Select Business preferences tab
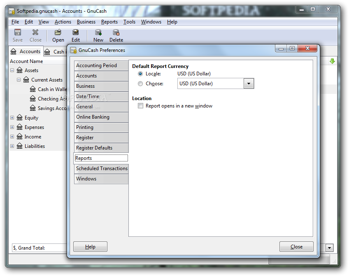349x276 pixels. (101, 86)
